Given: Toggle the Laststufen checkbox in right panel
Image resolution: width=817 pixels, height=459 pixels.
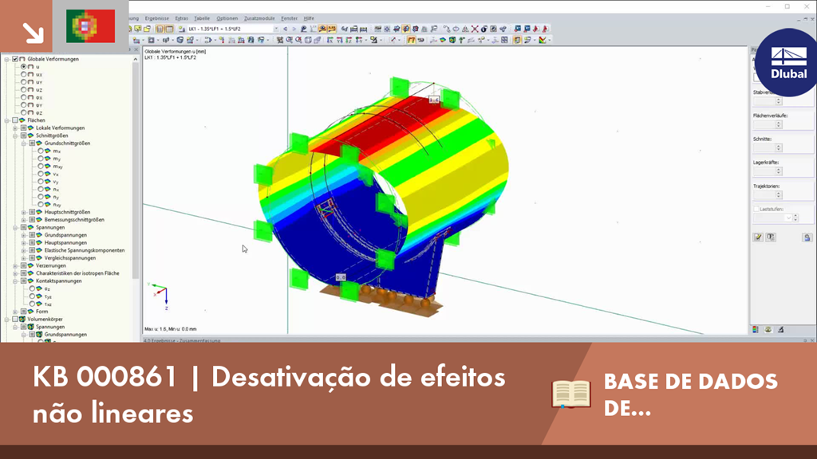Looking at the screenshot, I should tap(756, 210).
